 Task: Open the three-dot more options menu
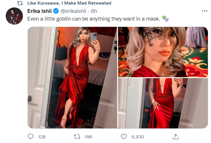(204, 11)
